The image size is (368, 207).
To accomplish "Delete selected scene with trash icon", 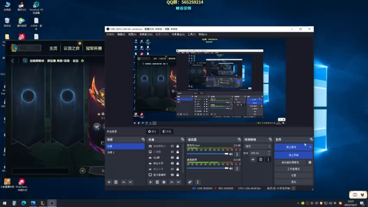I will (116, 182).
